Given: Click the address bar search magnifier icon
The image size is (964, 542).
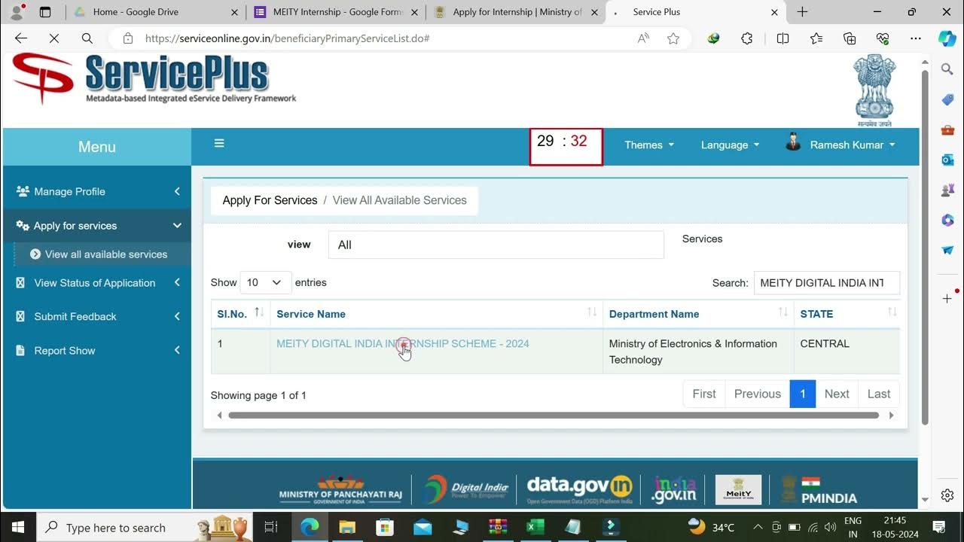Looking at the screenshot, I should (x=87, y=38).
